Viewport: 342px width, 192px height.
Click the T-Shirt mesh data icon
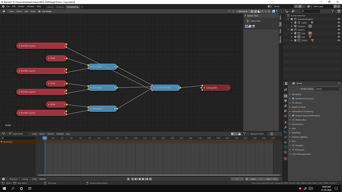(312, 41)
